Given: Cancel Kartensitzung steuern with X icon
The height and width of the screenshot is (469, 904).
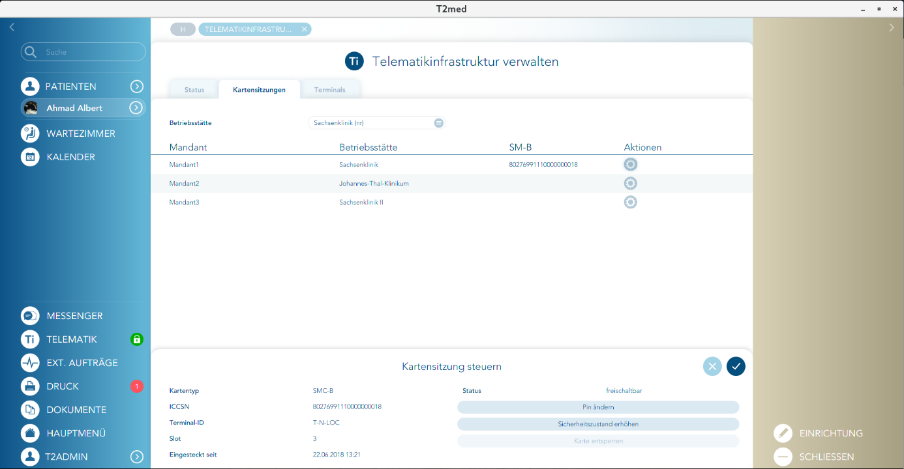Looking at the screenshot, I should click(712, 367).
